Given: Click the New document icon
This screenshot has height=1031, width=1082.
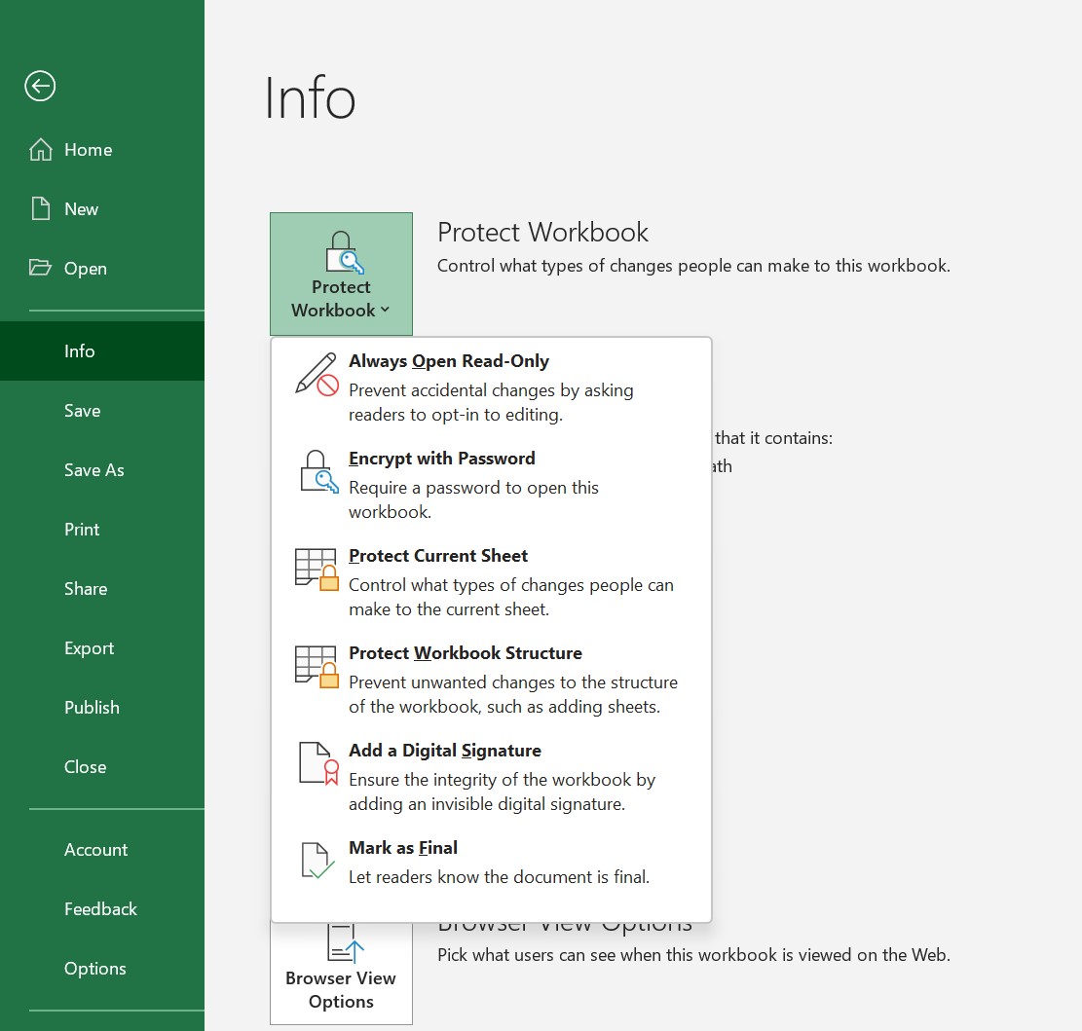Looking at the screenshot, I should (x=40, y=207).
